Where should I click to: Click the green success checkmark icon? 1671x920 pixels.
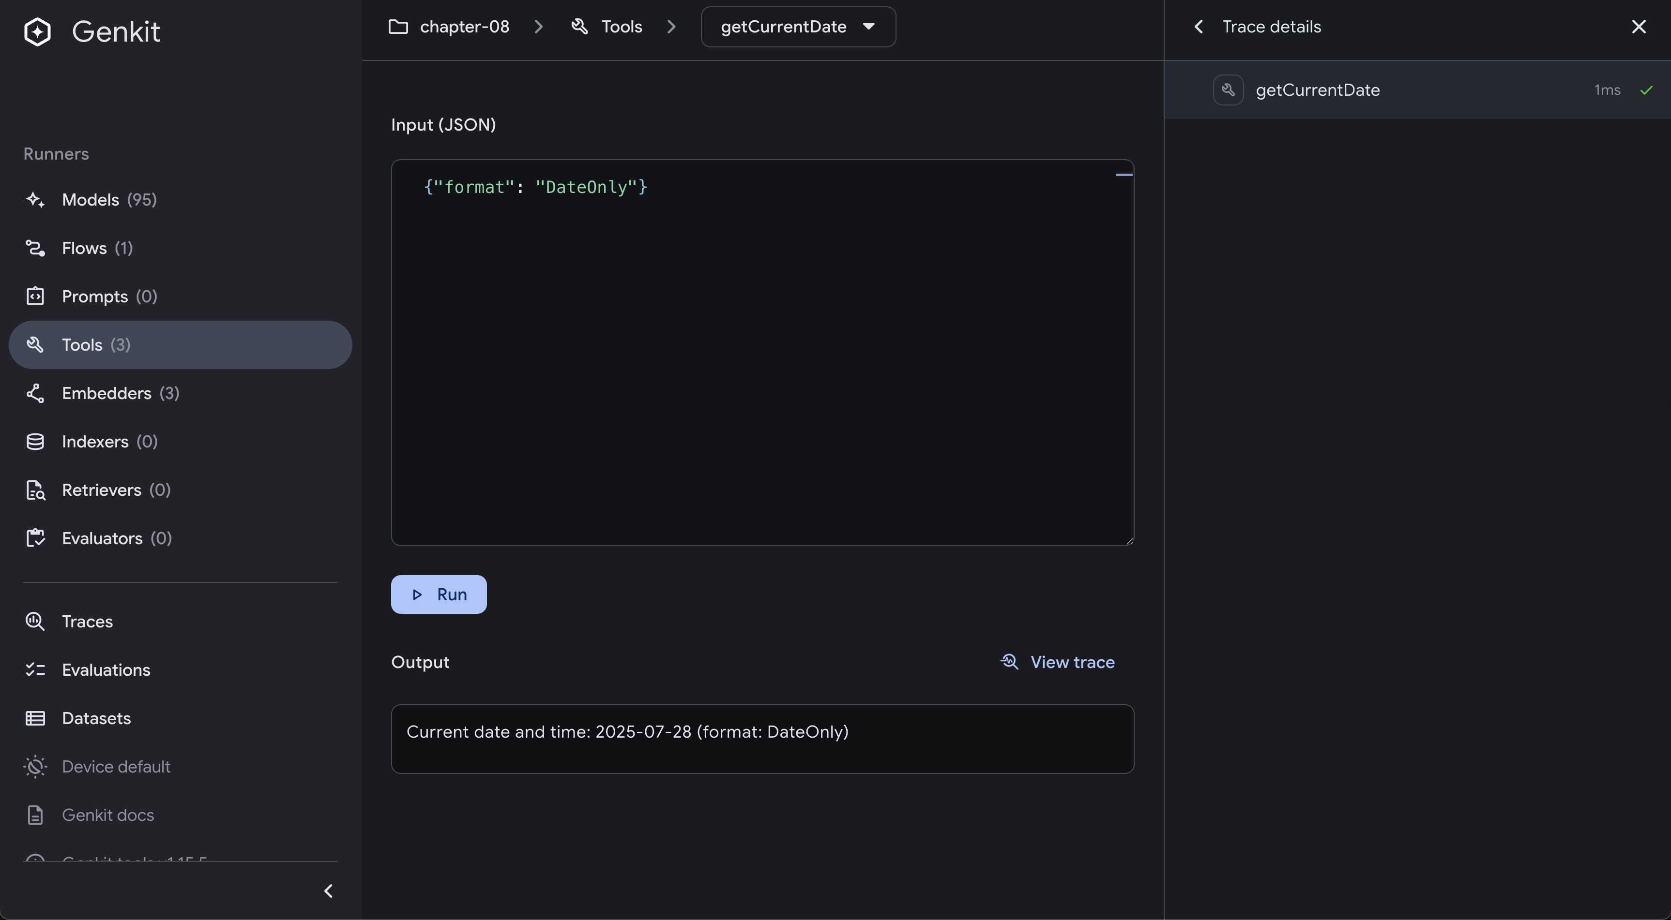1646,90
